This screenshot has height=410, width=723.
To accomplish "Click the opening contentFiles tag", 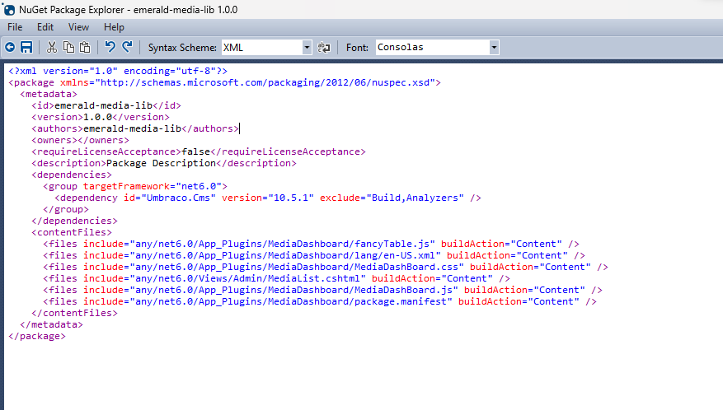I will (x=72, y=232).
